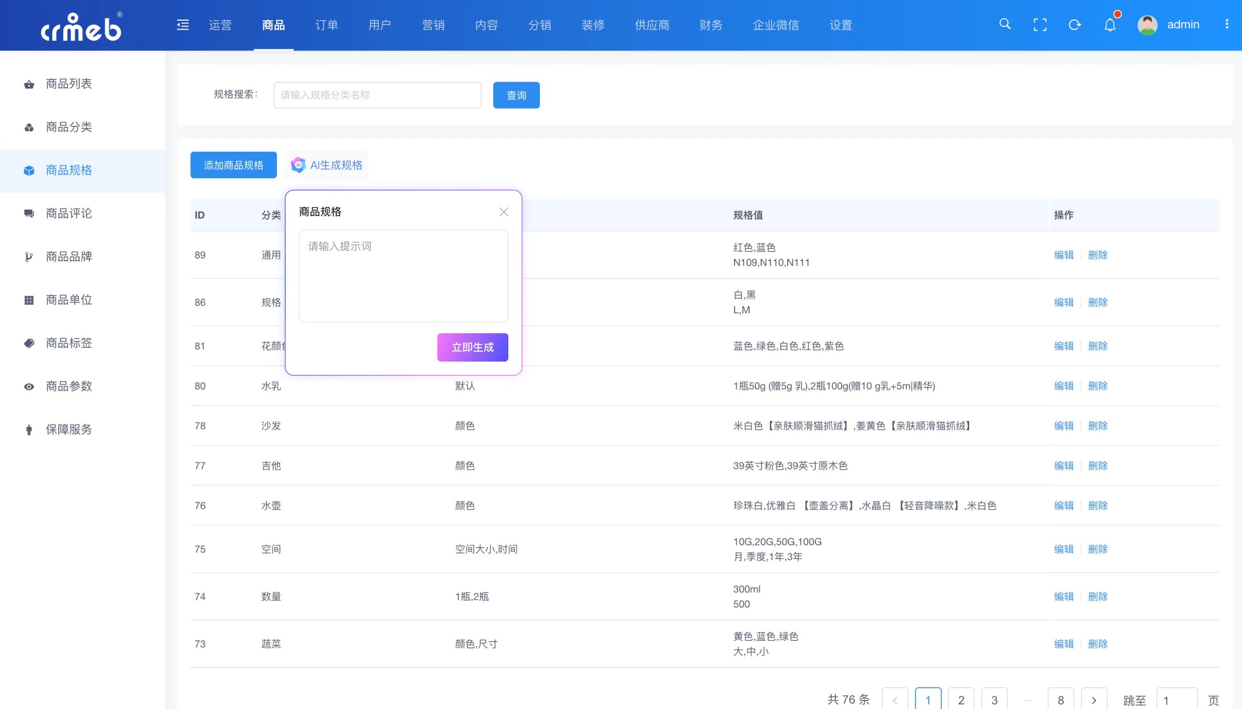Click the 空间大小,时间 cell
The width and height of the screenshot is (1242, 709).
[x=486, y=549]
